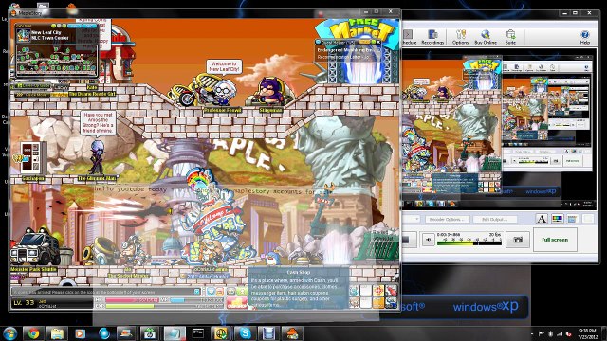Click the red crosshair quickslot icon
Image resolution: width=607 pixels, height=341 pixels.
click(378, 291)
